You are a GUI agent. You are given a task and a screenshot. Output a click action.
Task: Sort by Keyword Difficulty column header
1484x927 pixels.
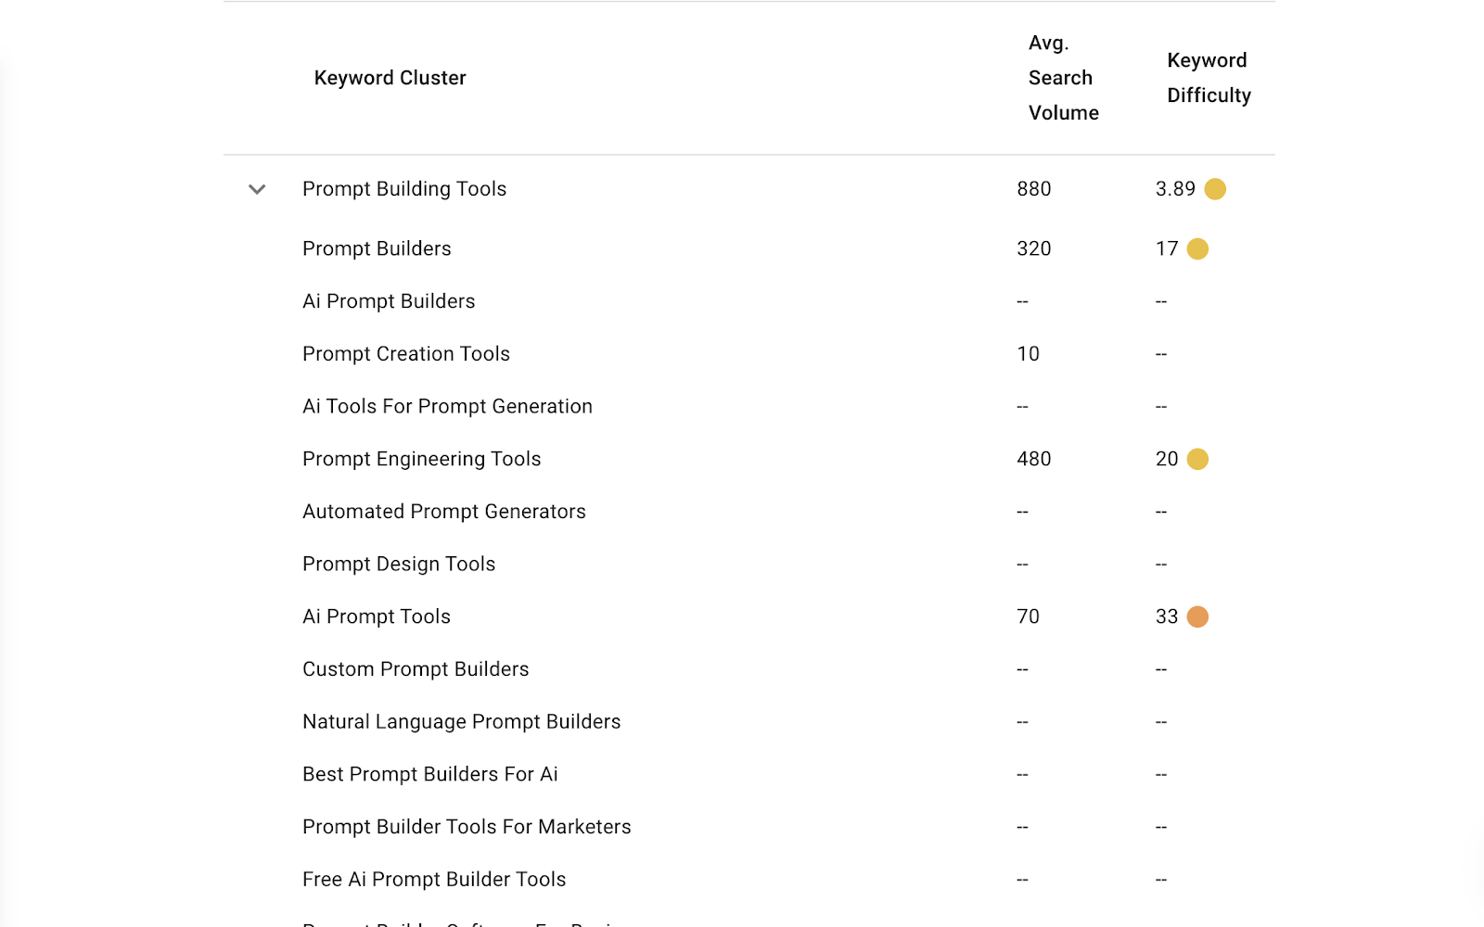pyautogui.click(x=1209, y=78)
